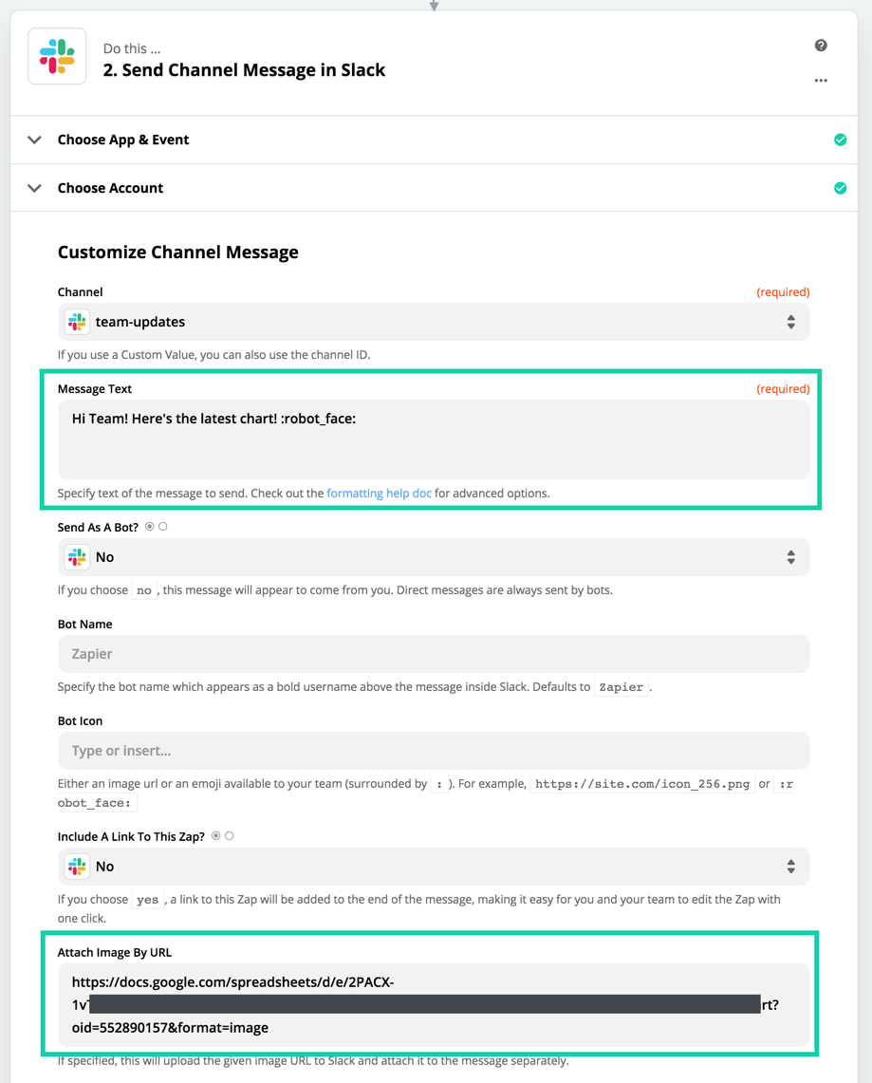Screen dimensions: 872x1083
Task: Click the Channel dropdown stepper arrows
Action: tap(790, 322)
